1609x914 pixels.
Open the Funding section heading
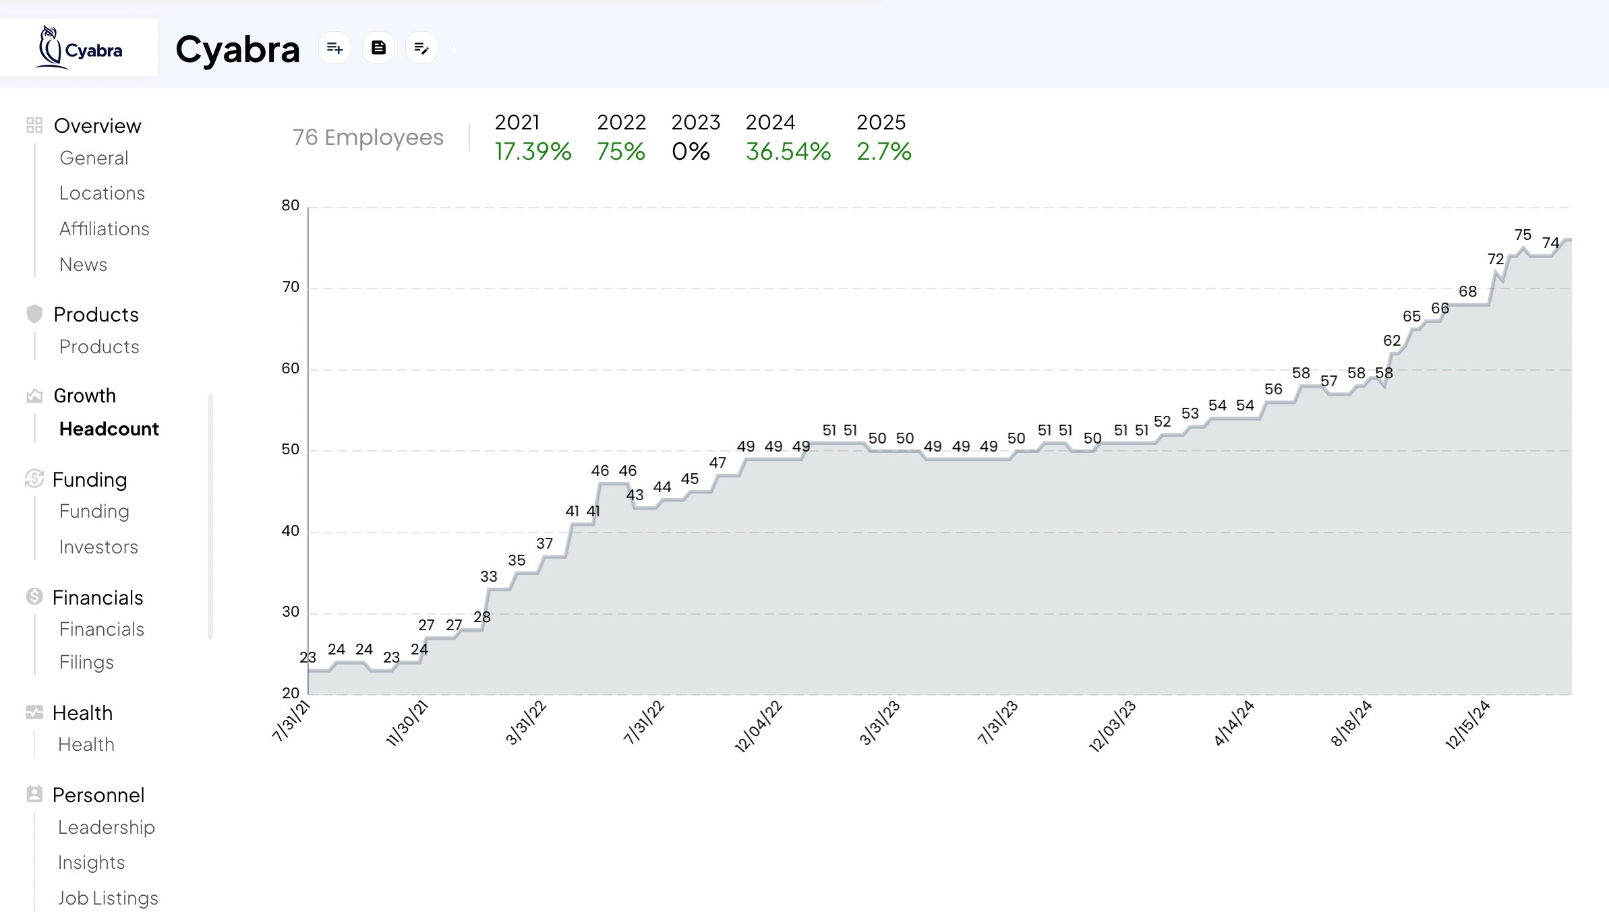(x=90, y=479)
